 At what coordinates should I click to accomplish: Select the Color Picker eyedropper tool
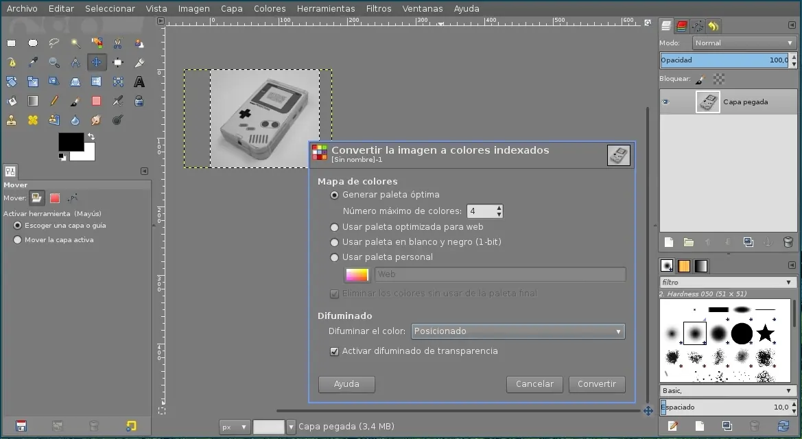click(33, 62)
